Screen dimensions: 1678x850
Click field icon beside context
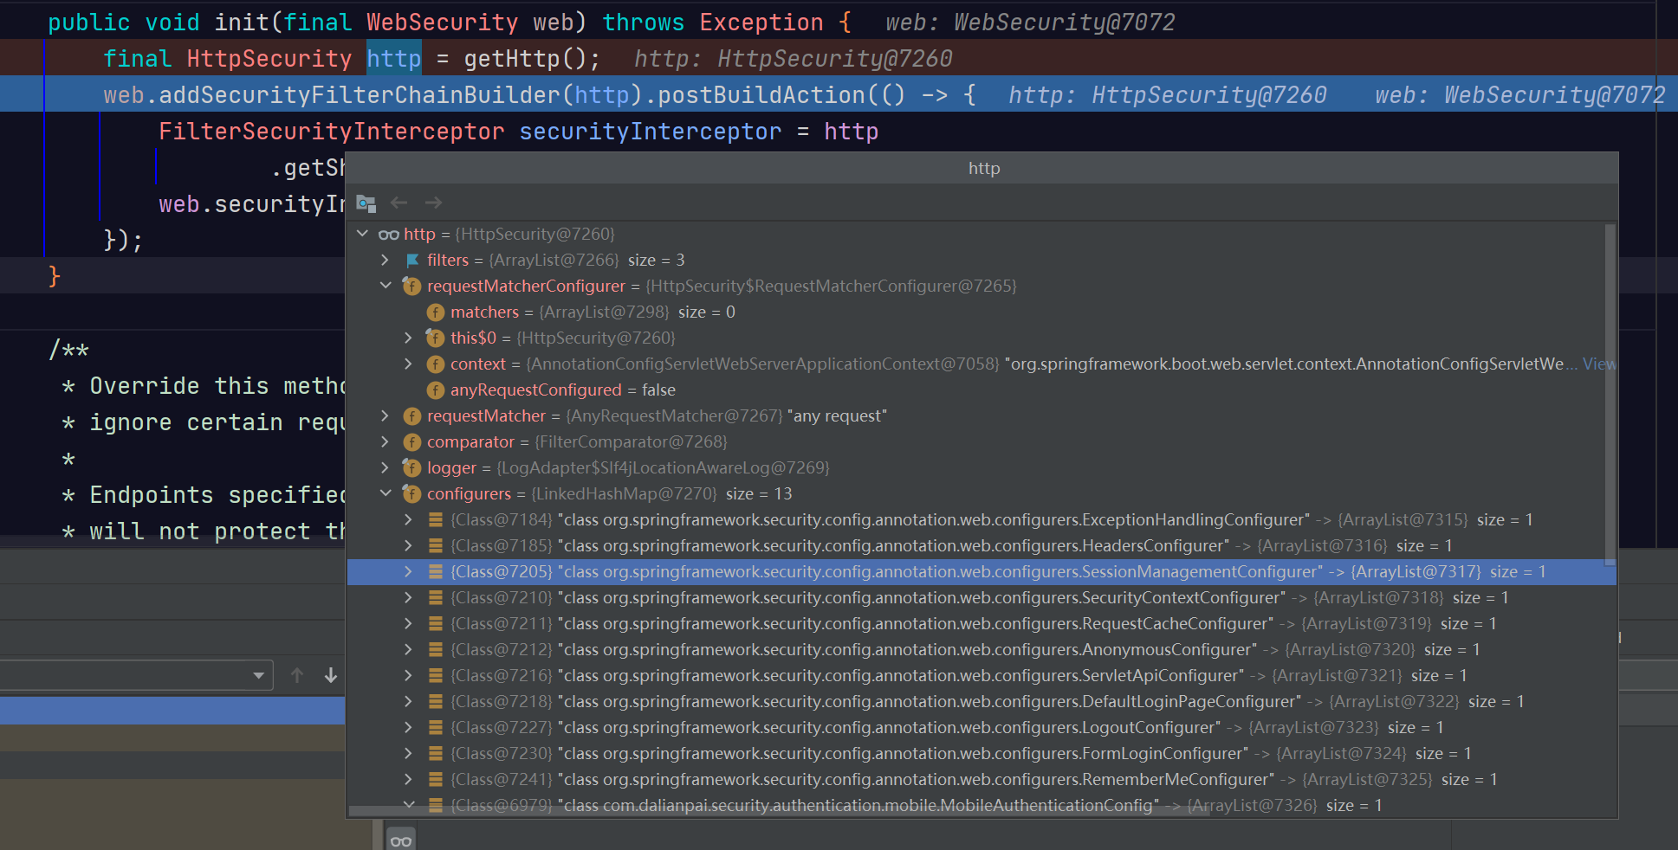[436, 364]
